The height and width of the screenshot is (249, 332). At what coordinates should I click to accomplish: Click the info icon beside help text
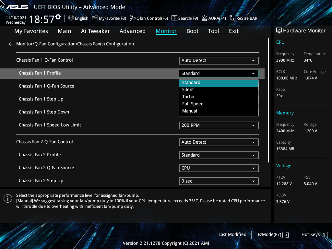click(8, 198)
